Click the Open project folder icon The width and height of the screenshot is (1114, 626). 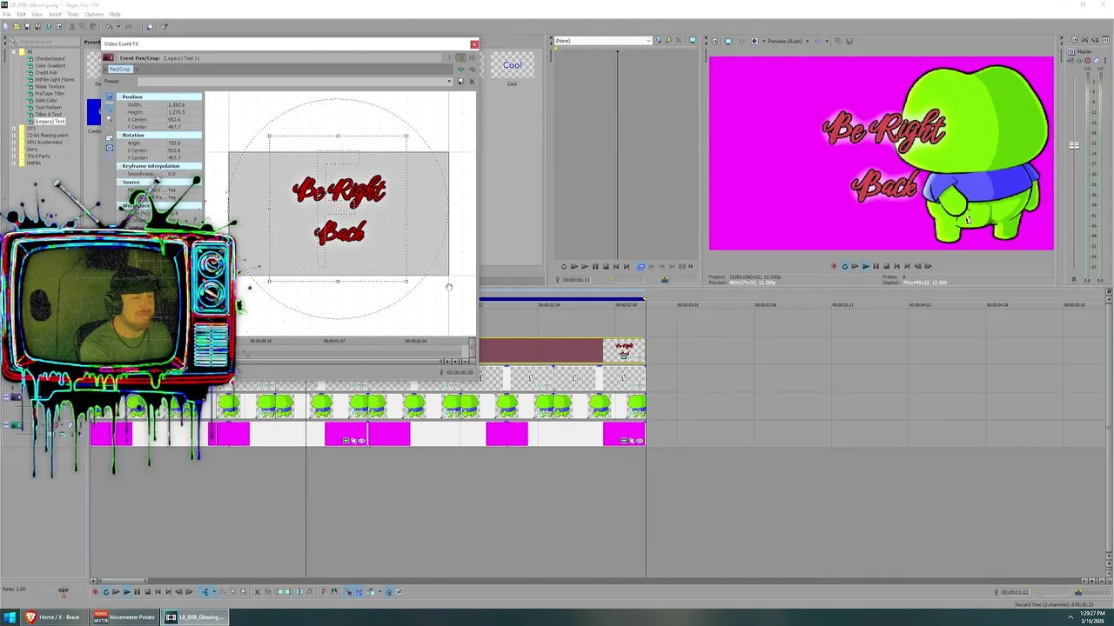point(17,26)
